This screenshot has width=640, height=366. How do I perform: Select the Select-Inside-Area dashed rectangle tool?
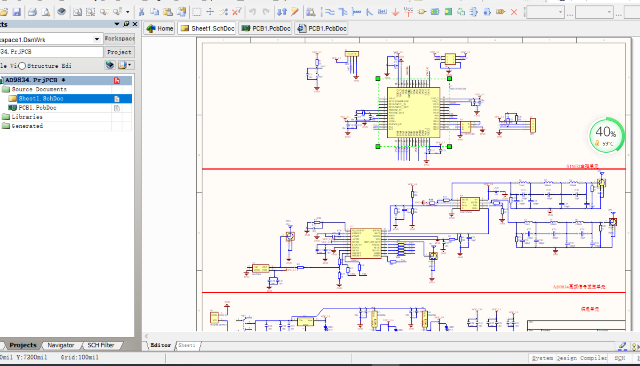(x=197, y=12)
